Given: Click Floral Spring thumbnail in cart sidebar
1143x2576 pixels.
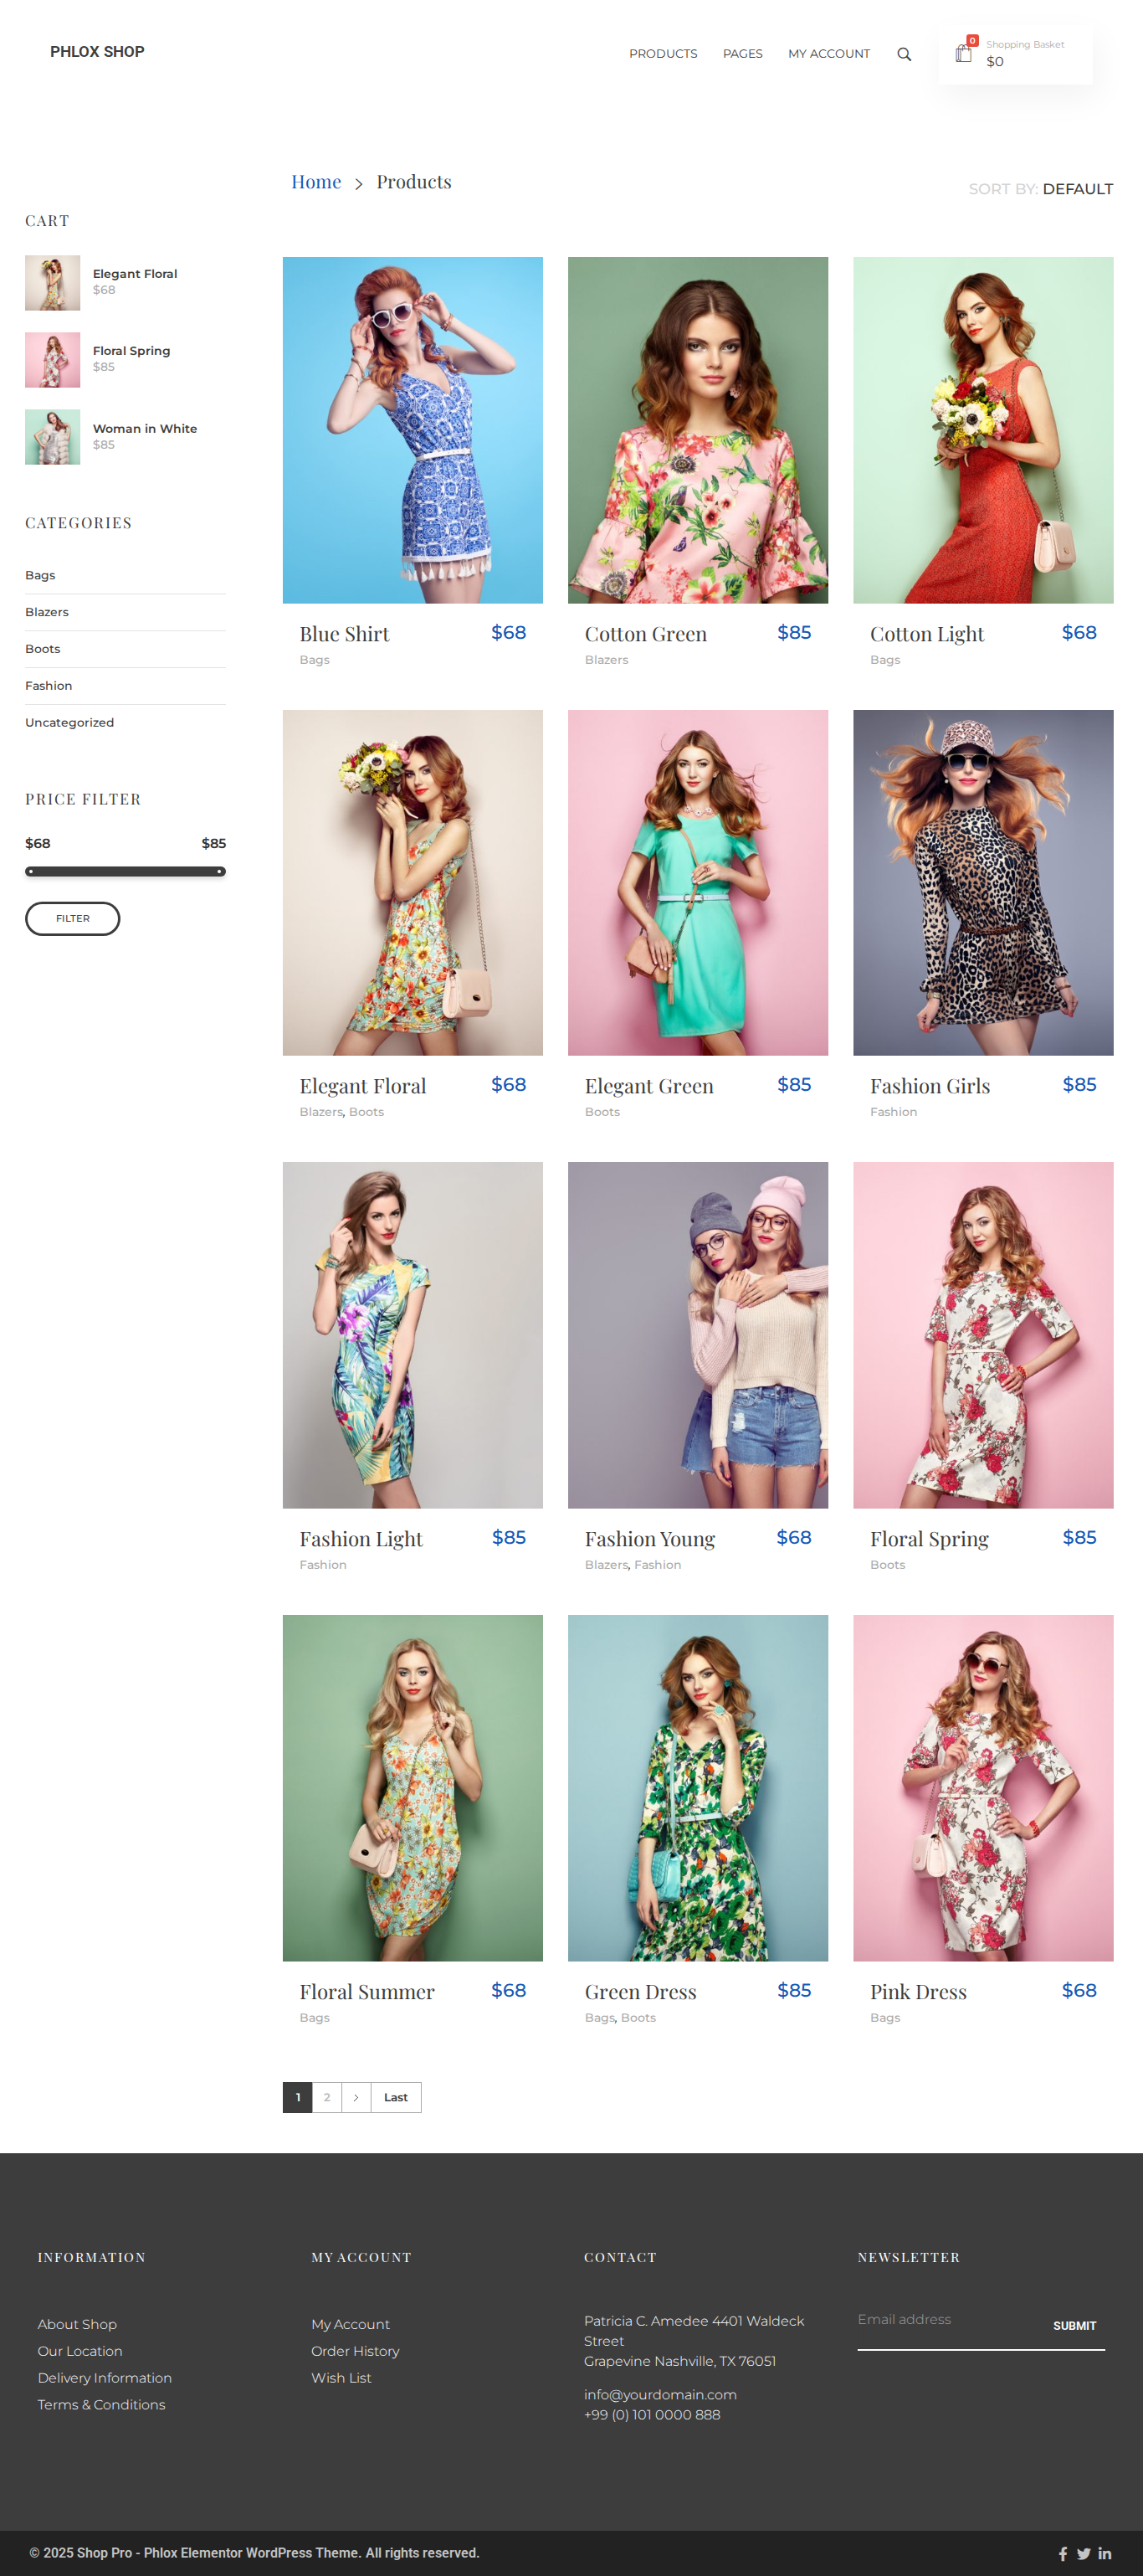Looking at the screenshot, I should coord(52,360).
